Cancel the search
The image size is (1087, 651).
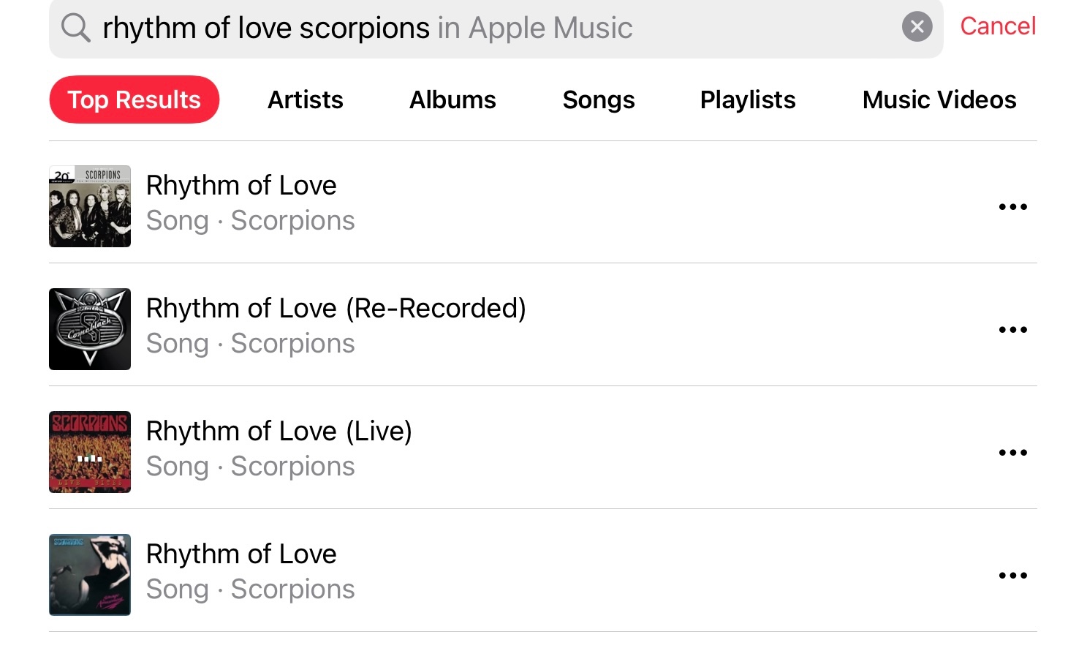tap(998, 26)
